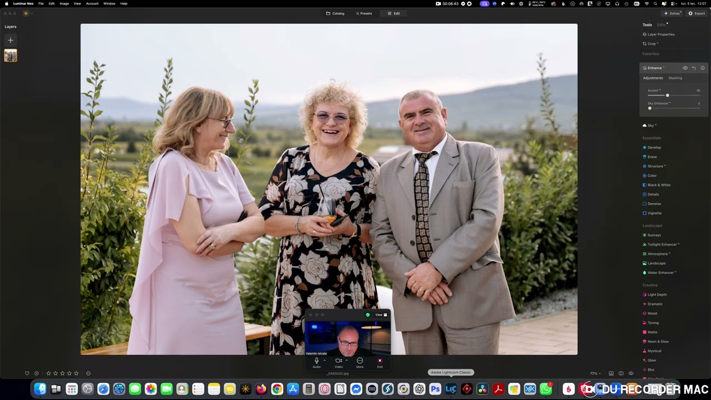Open Firefox from the Dock
The height and width of the screenshot is (400, 711).
pyautogui.click(x=261, y=389)
